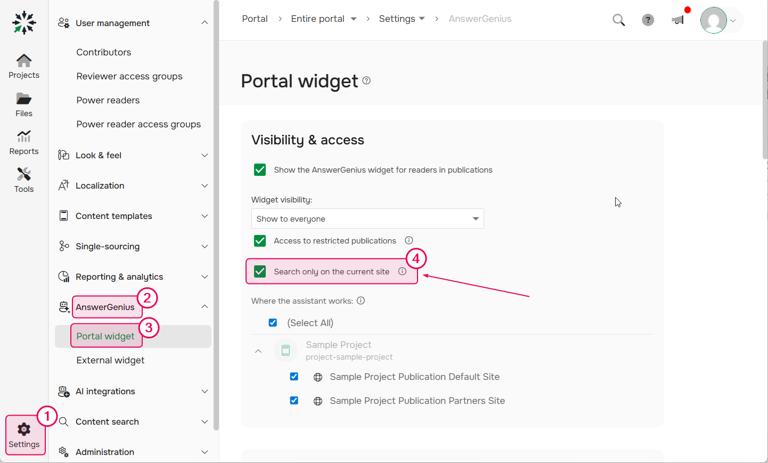Uncheck Show the AnswerGenius widget for readers
768x463 pixels.
pos(260,170)
